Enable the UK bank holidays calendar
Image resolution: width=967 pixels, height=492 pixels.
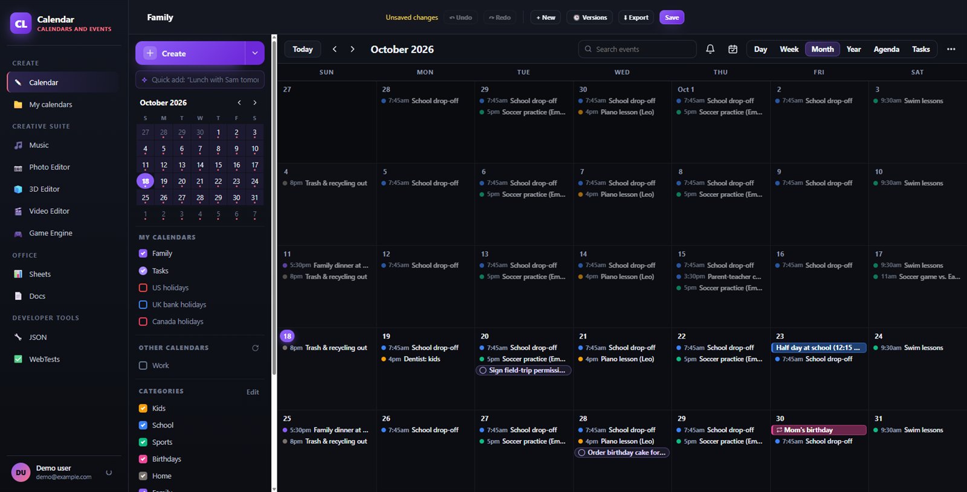coord(143,304)
